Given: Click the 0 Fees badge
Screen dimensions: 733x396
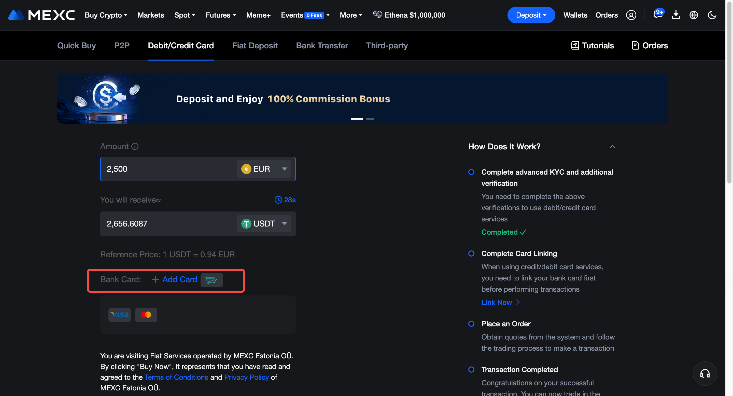Looking at the screenshot, I should click(x=314, y=15).
